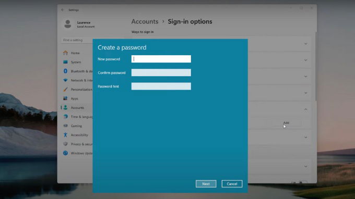355x199 pixels.
Task: Expand the fourth sign-in option chevron
Action: 305,93
